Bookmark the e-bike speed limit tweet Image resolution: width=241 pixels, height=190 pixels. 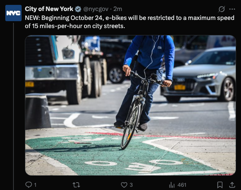(220, 185)
